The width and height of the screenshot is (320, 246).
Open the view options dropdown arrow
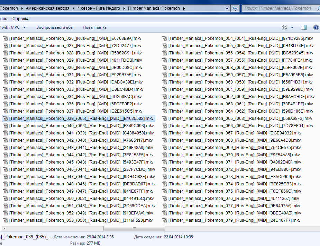[292, 27]
